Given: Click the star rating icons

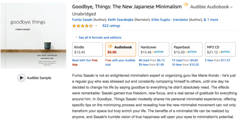Looking at the screenshot, I should click(x=83, y=26).
